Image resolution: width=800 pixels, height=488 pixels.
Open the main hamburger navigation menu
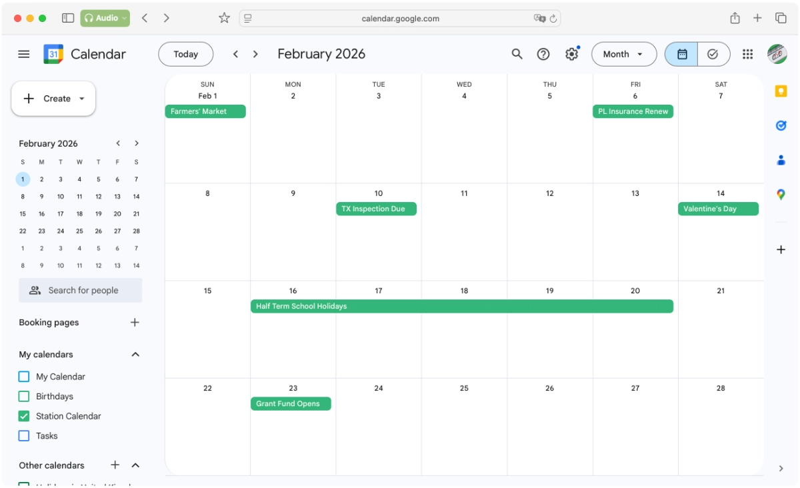[x=23, y=54]
